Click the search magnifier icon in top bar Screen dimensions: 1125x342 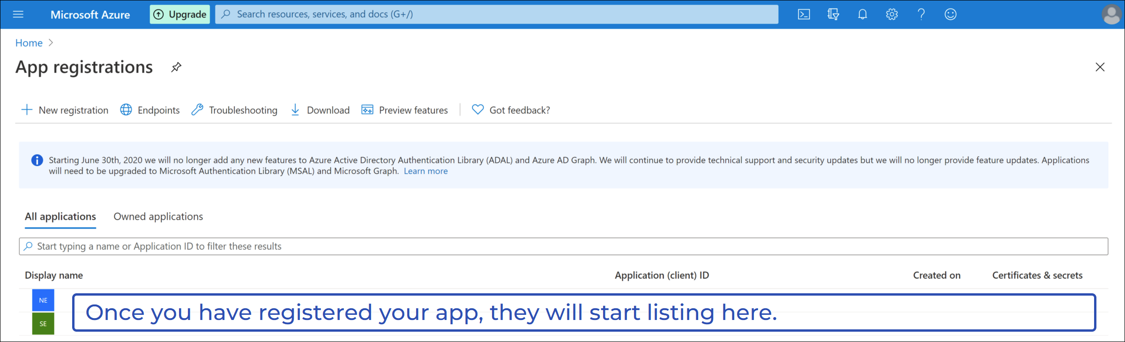pos(226,14)
